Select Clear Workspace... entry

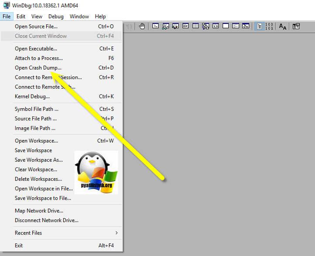(x=61, y=170)
